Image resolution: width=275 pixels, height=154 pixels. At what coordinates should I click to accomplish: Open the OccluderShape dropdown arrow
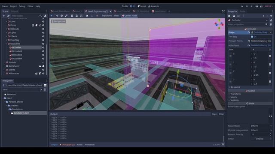pos(271,33)
